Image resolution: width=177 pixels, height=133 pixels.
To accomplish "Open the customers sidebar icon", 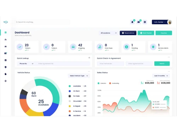I will pos(6,39).
